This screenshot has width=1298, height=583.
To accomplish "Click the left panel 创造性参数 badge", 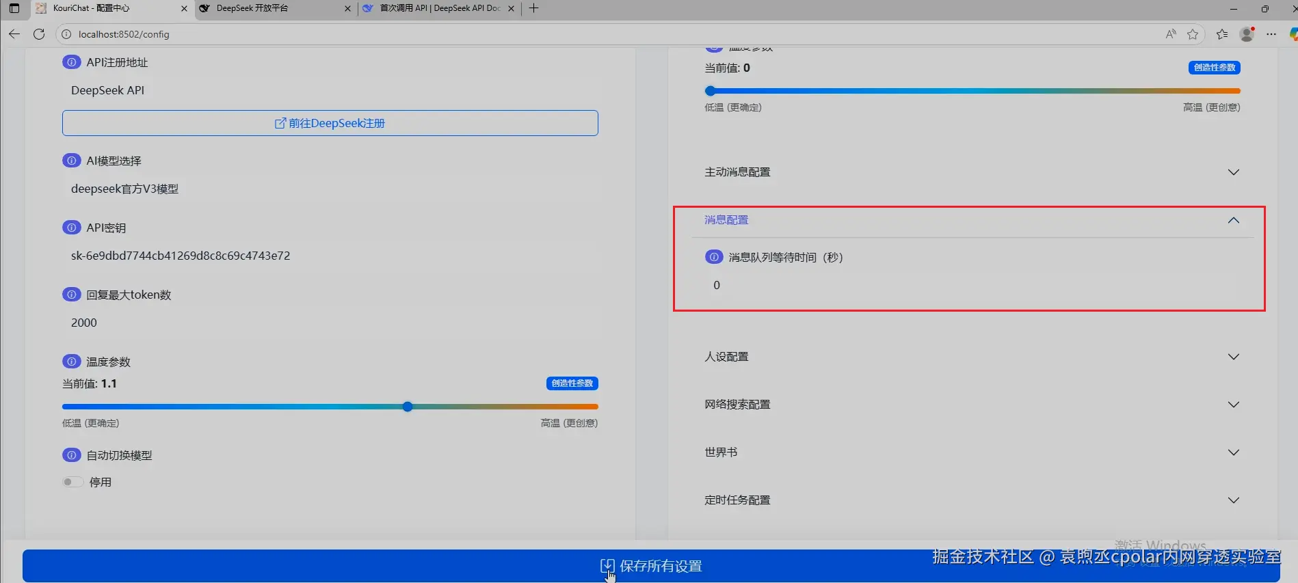I will click(x=572, y=383).
